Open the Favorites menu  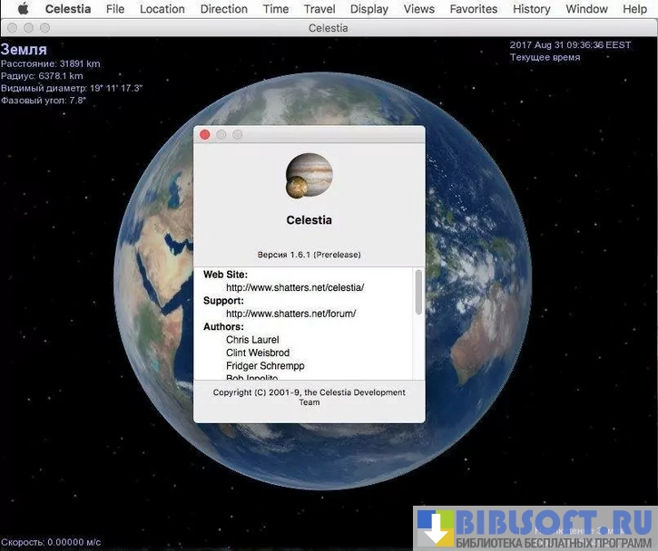[x=474, y=9]
